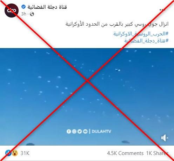
Task: Unmute the video with speaker icon
Action: 165,138
